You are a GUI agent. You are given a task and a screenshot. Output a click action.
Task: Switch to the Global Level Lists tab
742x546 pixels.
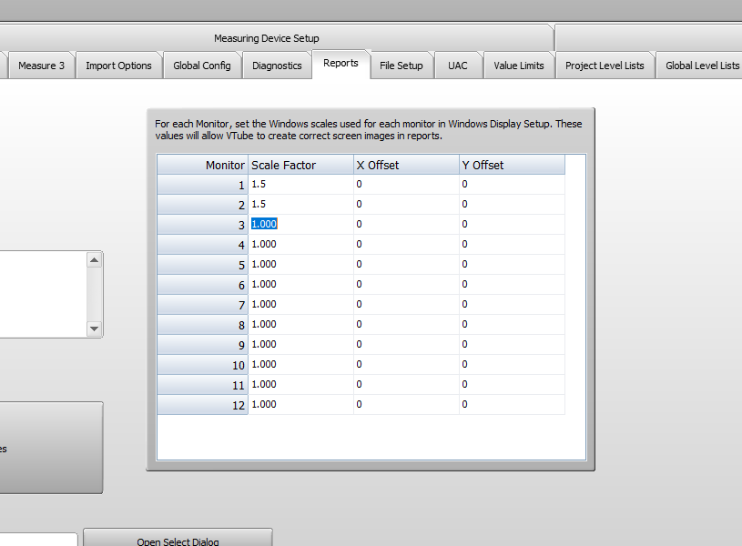702,66
